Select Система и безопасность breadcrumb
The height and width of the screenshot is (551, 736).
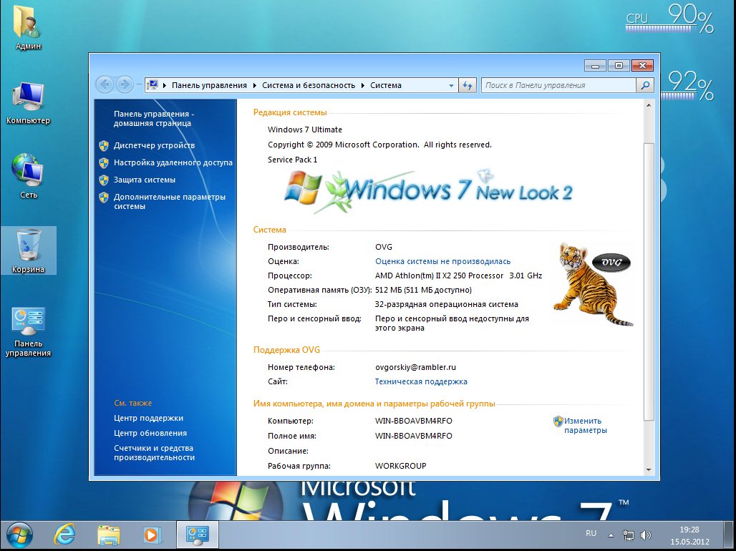tap(308, 85)
